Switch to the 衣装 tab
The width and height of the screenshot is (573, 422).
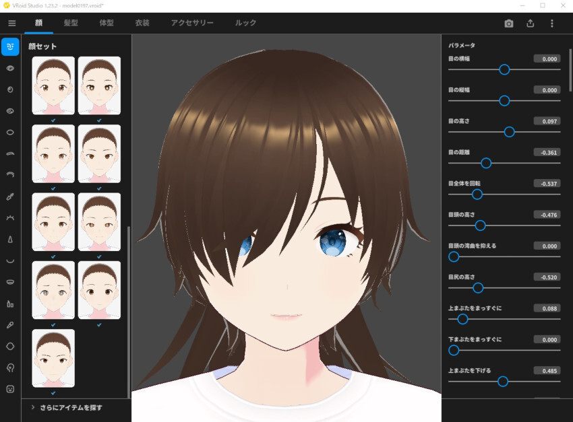[x=142, y=23]
